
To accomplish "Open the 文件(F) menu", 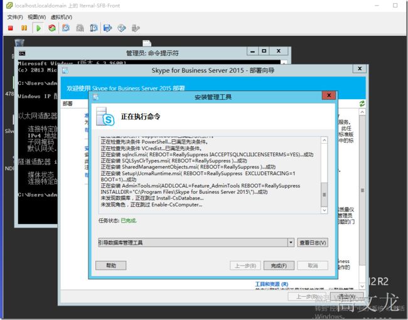I will click(x=15, y=17).
